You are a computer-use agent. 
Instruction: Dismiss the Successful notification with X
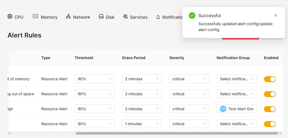(x=275, y=16)
